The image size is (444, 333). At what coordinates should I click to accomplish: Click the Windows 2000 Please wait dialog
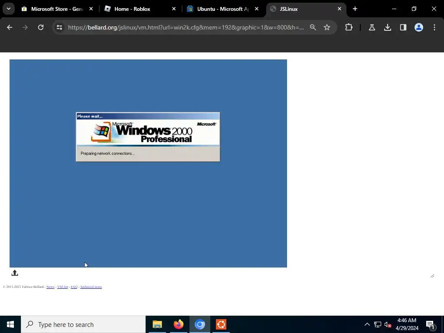click(148, 137)
